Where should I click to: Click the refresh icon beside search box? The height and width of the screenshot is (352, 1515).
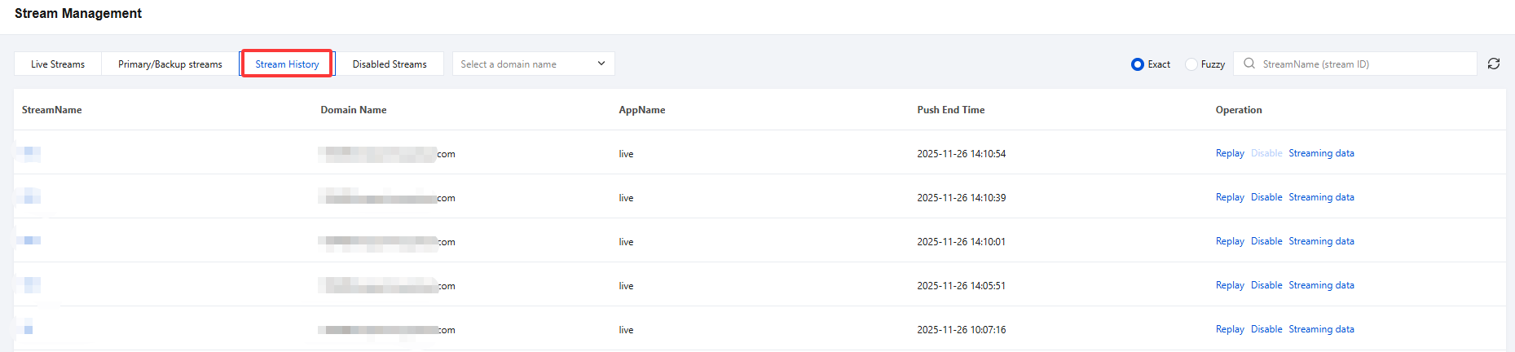(x=1493, y=64)
